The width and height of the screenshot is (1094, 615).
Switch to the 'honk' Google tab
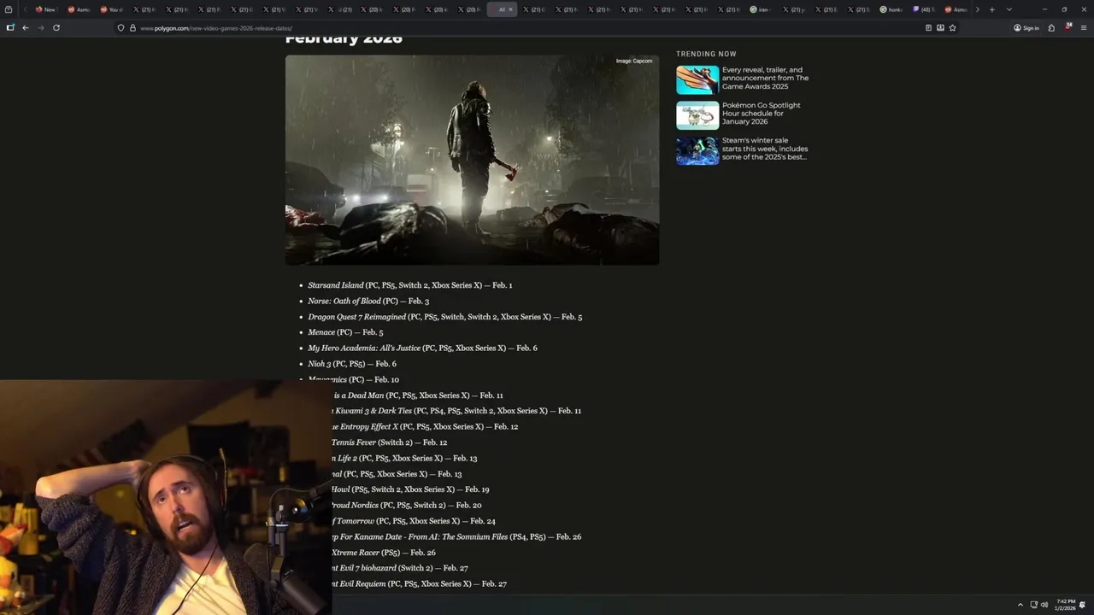point(890,9)
